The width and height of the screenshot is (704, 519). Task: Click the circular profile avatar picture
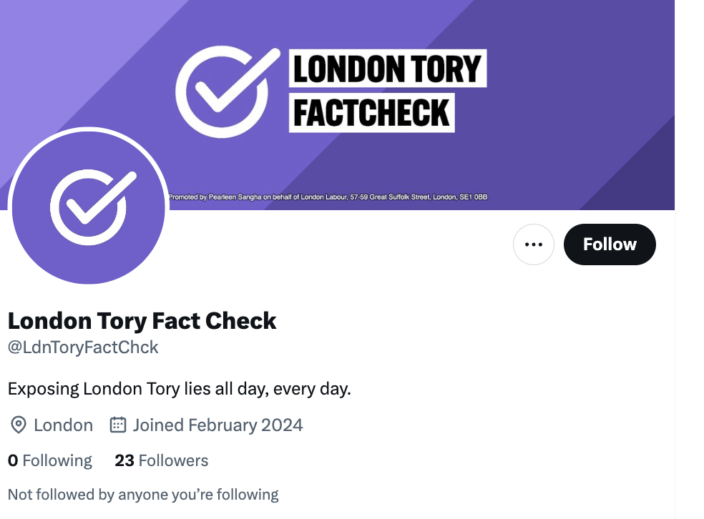[x=89, y=207]
